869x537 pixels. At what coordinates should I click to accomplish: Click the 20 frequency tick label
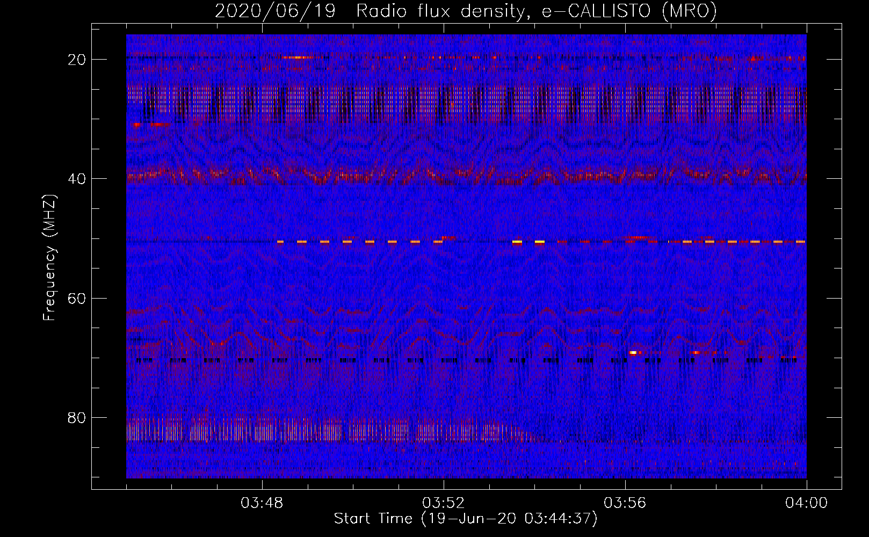77,60
